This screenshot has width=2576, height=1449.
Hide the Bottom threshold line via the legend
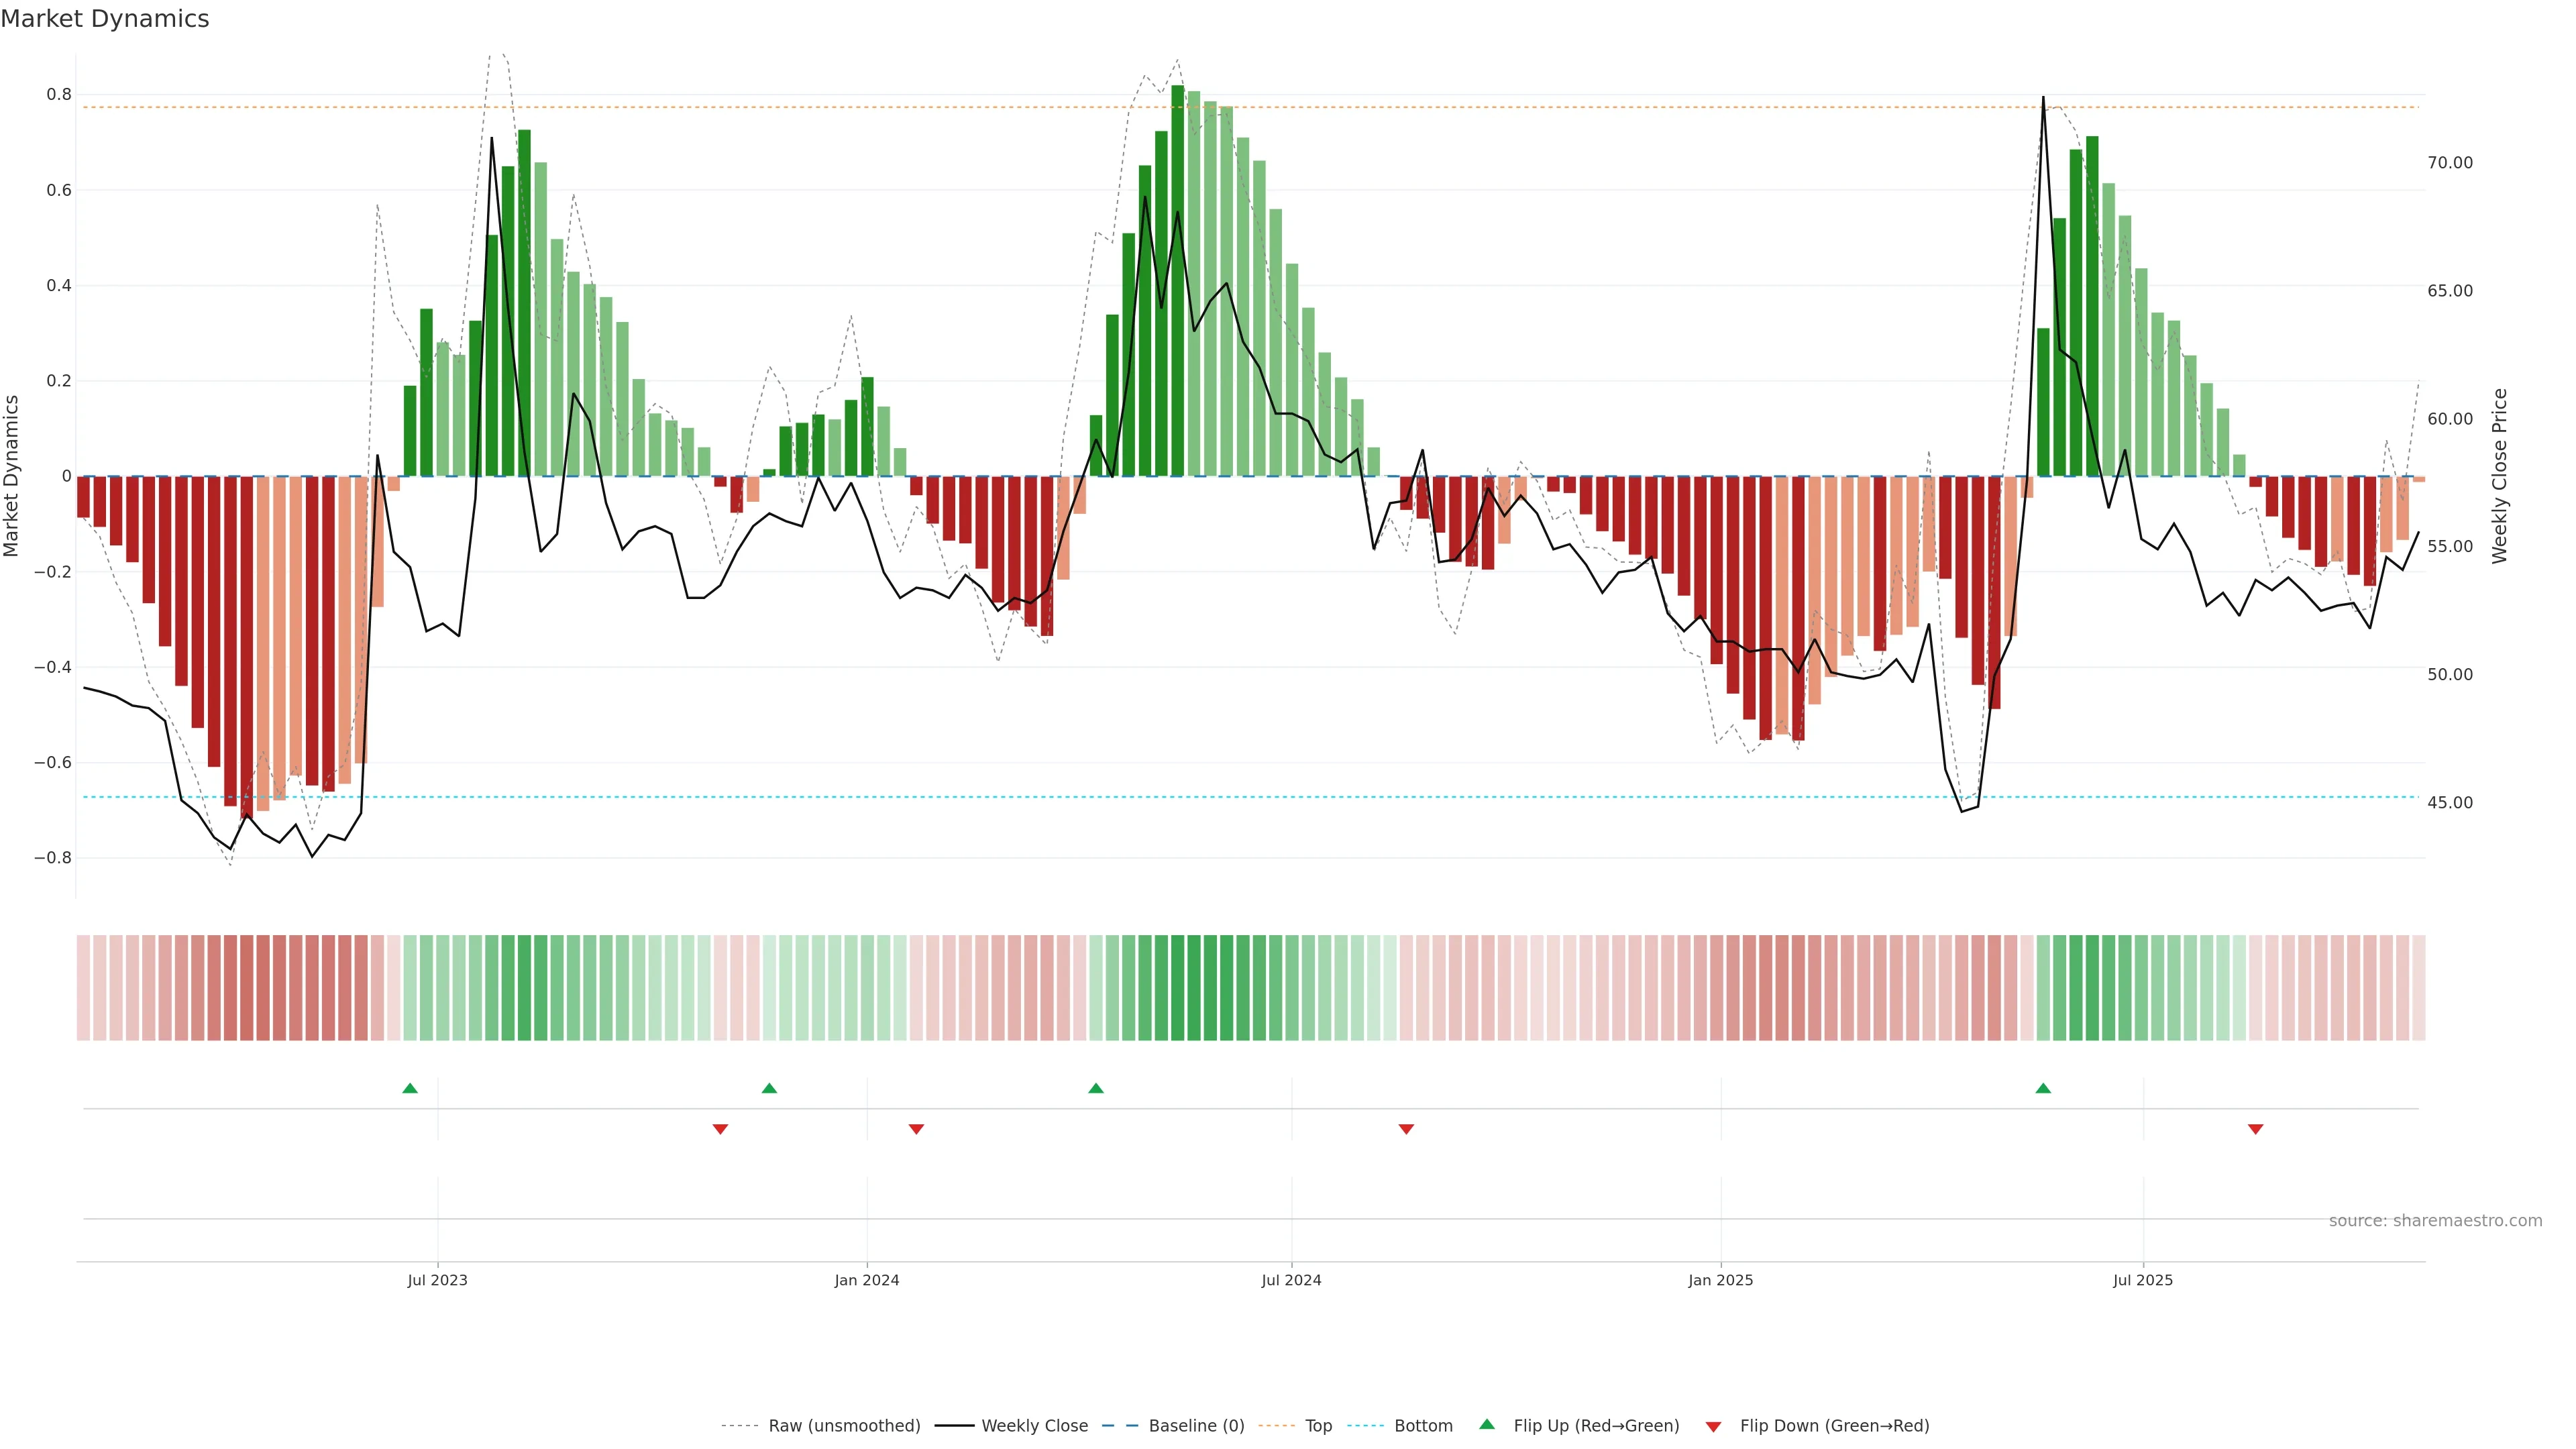1423,1426
